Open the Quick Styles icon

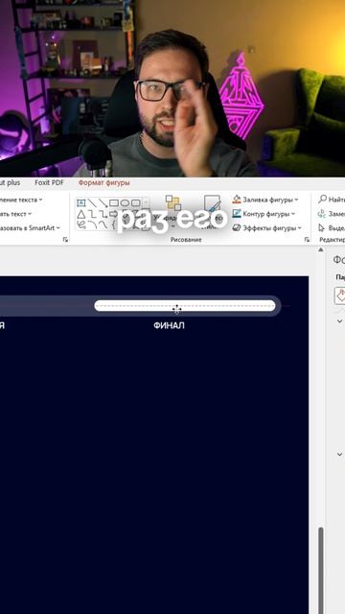click(x=213, y=203)
